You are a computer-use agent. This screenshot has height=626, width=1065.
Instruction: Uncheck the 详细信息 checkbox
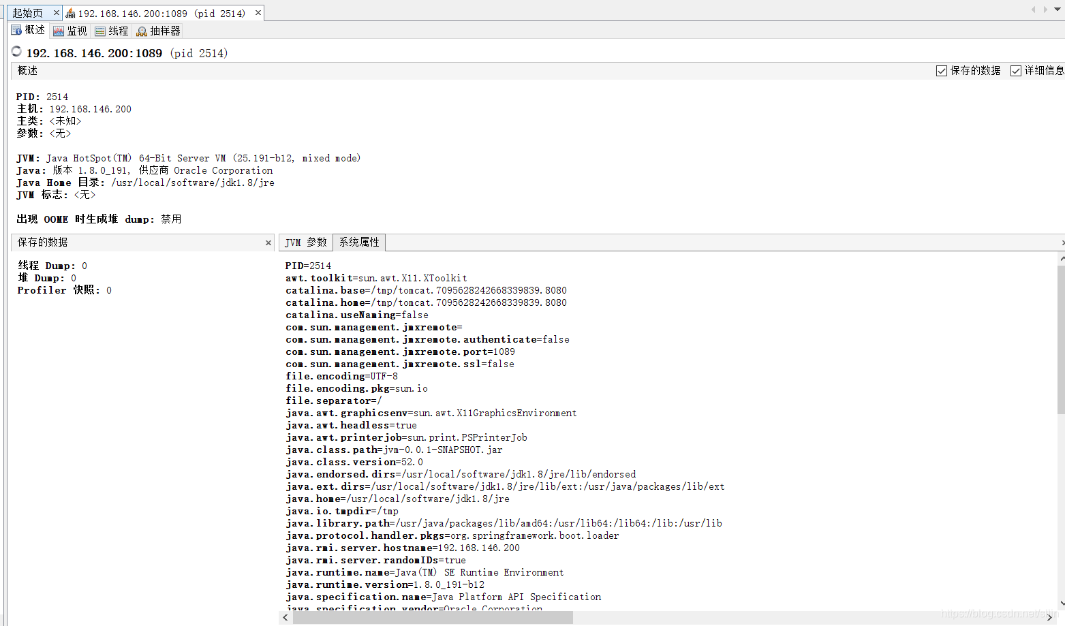click(1016, 71)
